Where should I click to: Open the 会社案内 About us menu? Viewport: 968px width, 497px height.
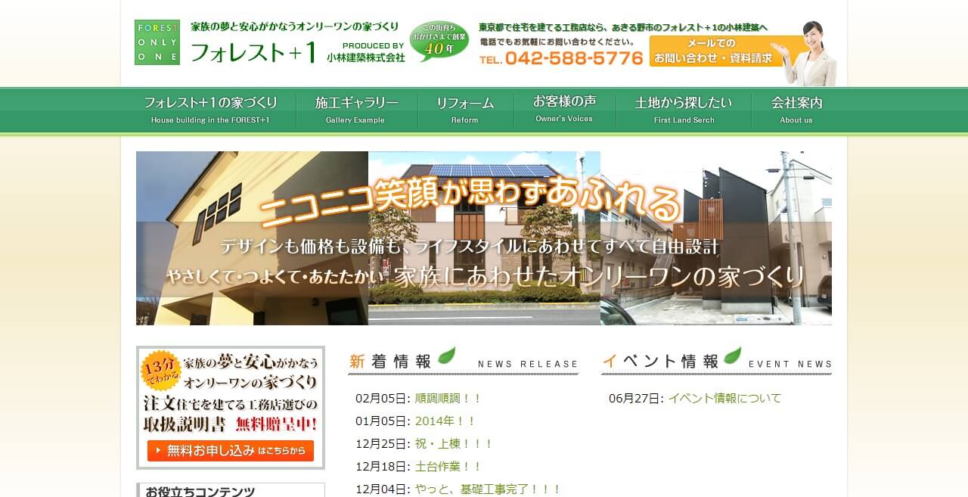pyautogui.click(x=796, y=109)
